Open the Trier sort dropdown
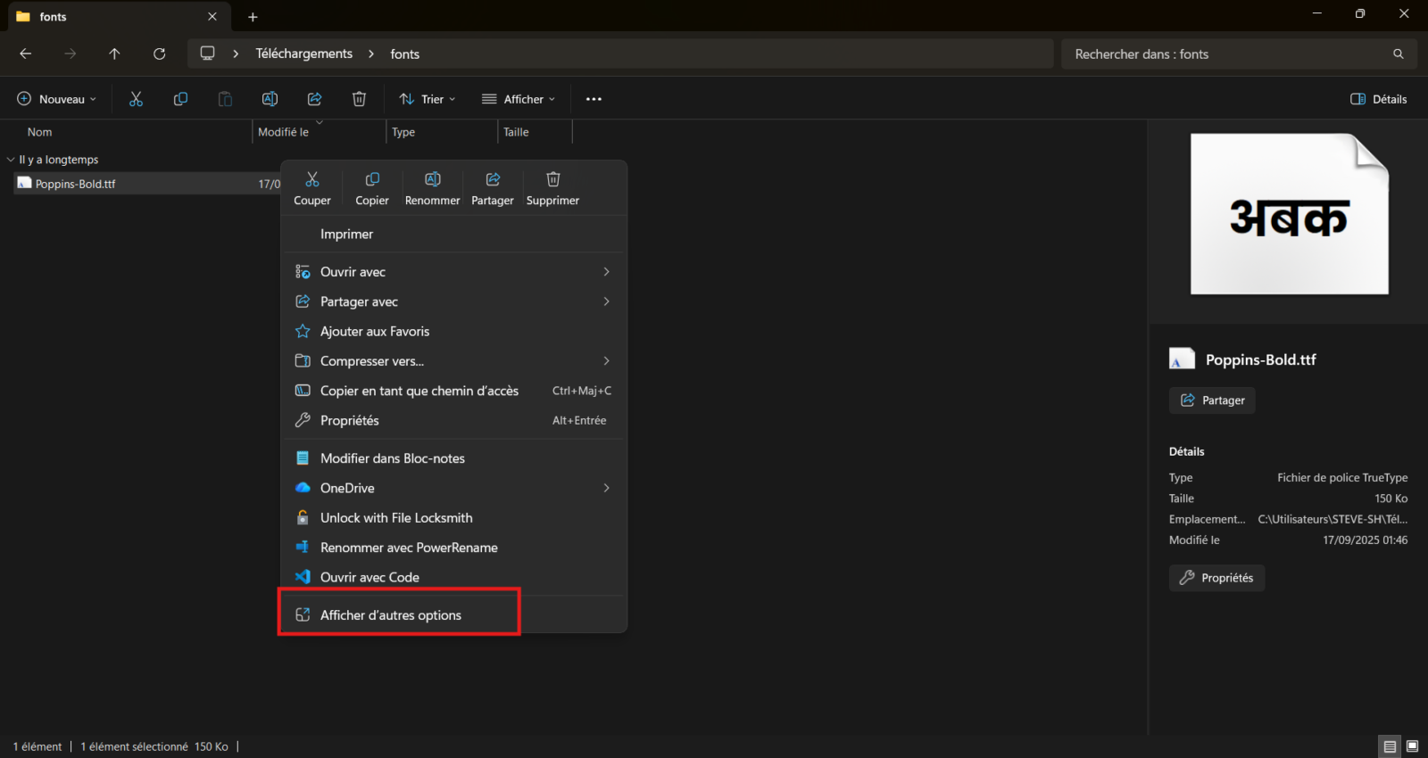Screen dimensions: 1428x758 [428, 99]
